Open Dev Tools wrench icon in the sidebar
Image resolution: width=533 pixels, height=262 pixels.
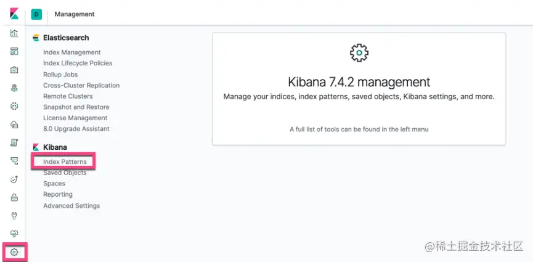click(x=14, y=216)
